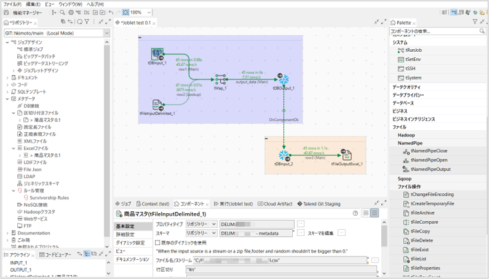This screenshot has width=489, height=279.
Task: Switch to the 実行(Joblet test) tab
Action: pos(234,204)
